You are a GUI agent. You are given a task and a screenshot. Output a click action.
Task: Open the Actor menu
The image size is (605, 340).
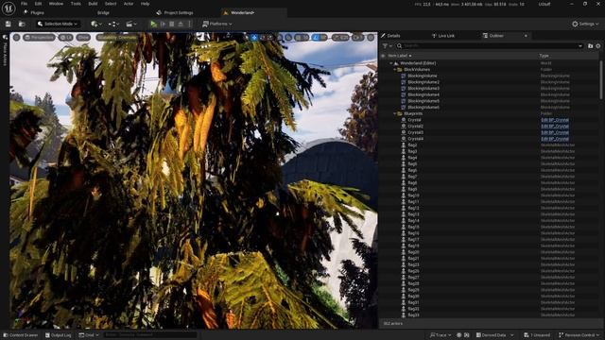pos(129,4)
